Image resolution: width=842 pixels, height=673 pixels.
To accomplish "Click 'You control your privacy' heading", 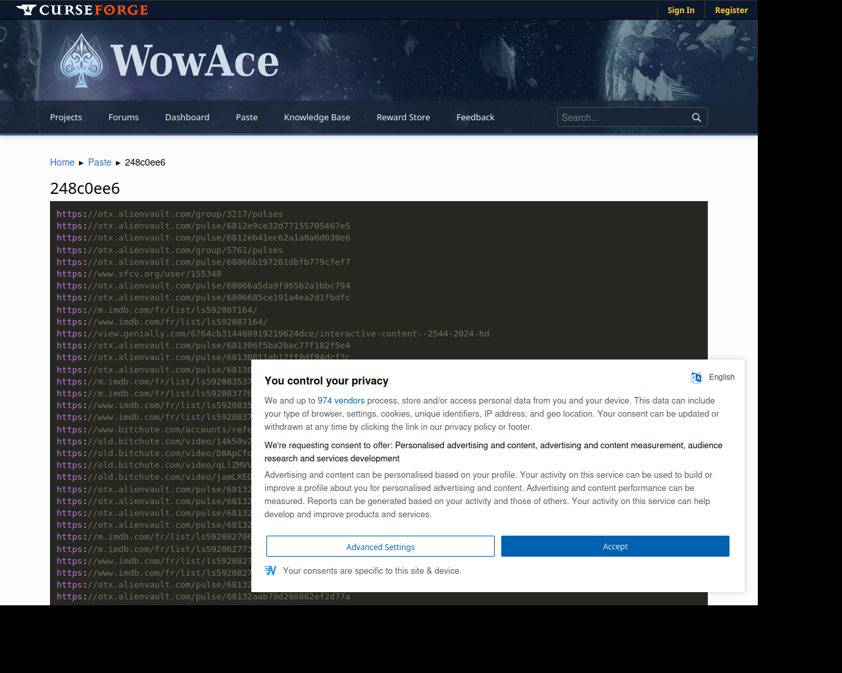I will pos(326,381).
